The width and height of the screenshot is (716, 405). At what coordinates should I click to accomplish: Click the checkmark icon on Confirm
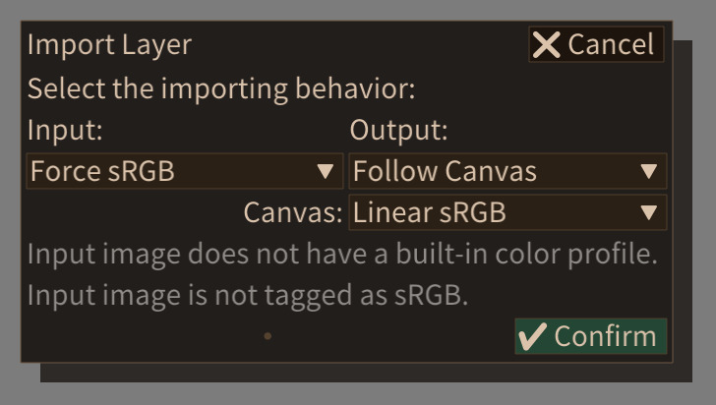pos(532,336)
